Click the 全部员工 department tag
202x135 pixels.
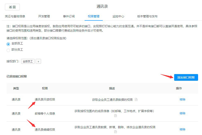pyautogui.click(x=28, y=61)
